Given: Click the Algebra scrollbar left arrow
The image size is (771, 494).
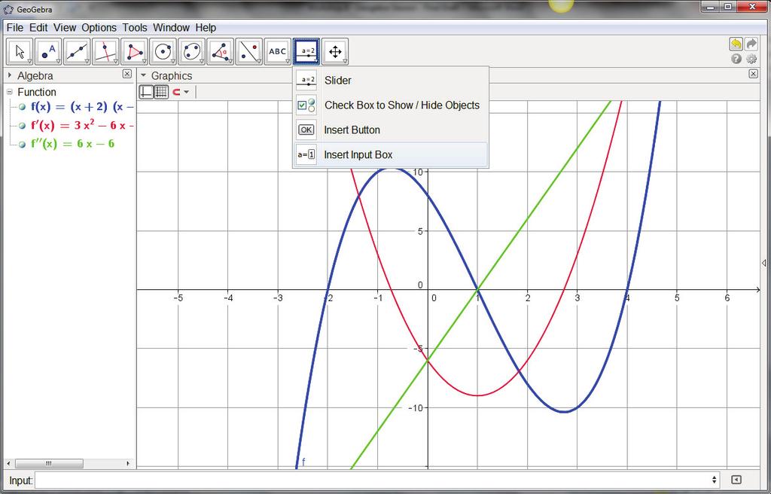Looking at the screenshot, I should [x=8, y=463].
